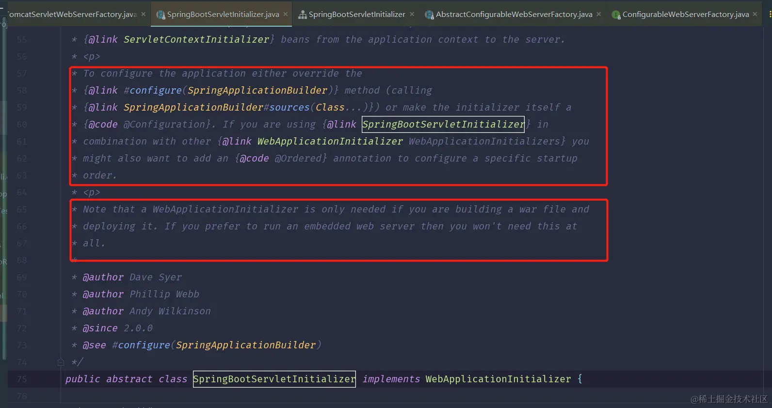Click the '@since 2.0.0' line

(x=117, y=328)
